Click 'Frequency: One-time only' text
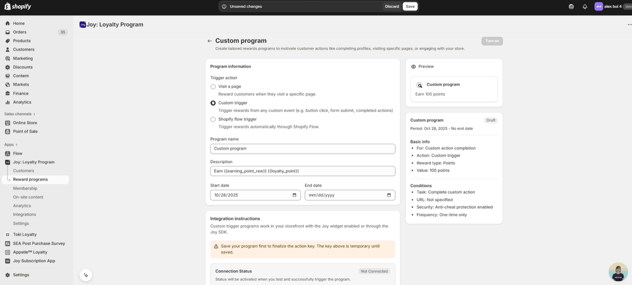 [441, 215]
